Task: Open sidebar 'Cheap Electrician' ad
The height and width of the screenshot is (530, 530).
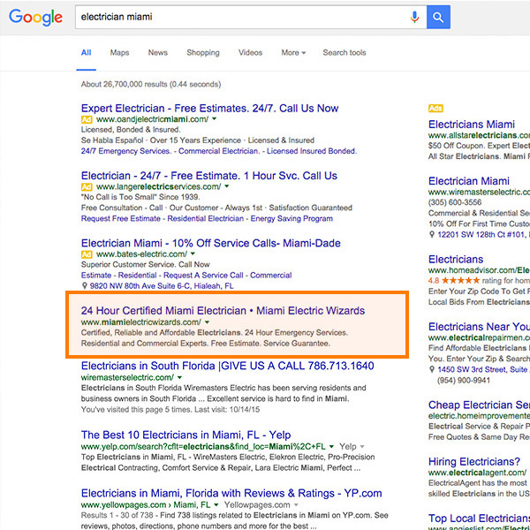Action: (x=479, y=405)
